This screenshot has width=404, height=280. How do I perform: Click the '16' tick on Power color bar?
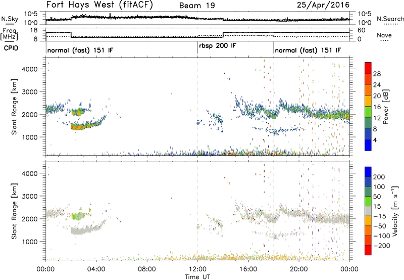pyautogui.click(x=377, y=107)
